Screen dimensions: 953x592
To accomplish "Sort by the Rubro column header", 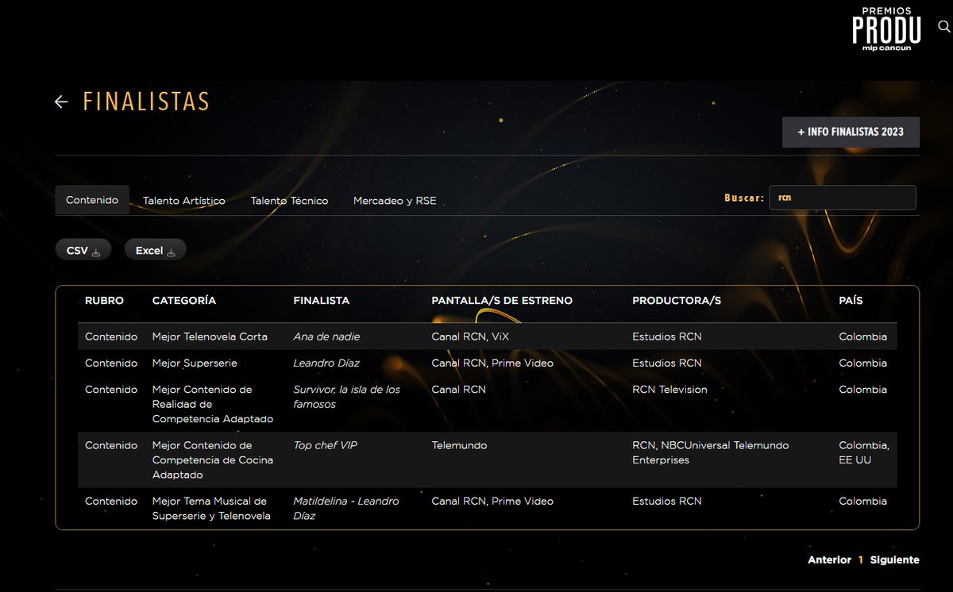I will [x=104, y=301].
